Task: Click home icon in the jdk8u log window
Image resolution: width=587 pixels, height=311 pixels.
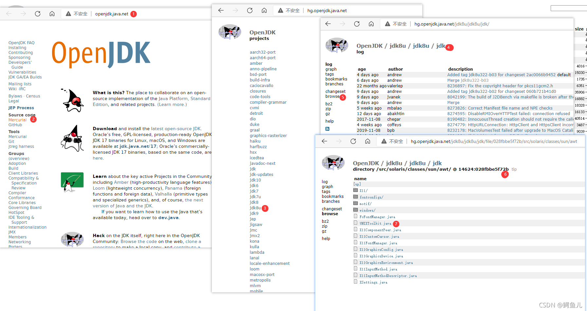Action: 371,24
